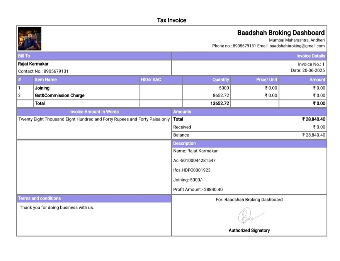Click the baadshahbroking@gmail.com email address

pyautogui.click(x=297, y=46)
